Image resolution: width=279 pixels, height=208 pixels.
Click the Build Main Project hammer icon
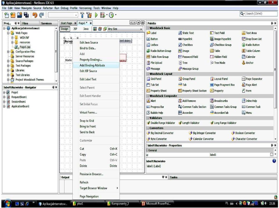(x=82, y=15)
